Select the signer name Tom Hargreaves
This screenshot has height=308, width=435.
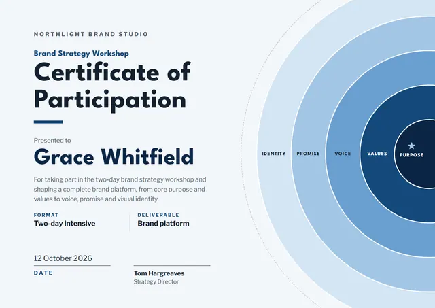[159, 273]
